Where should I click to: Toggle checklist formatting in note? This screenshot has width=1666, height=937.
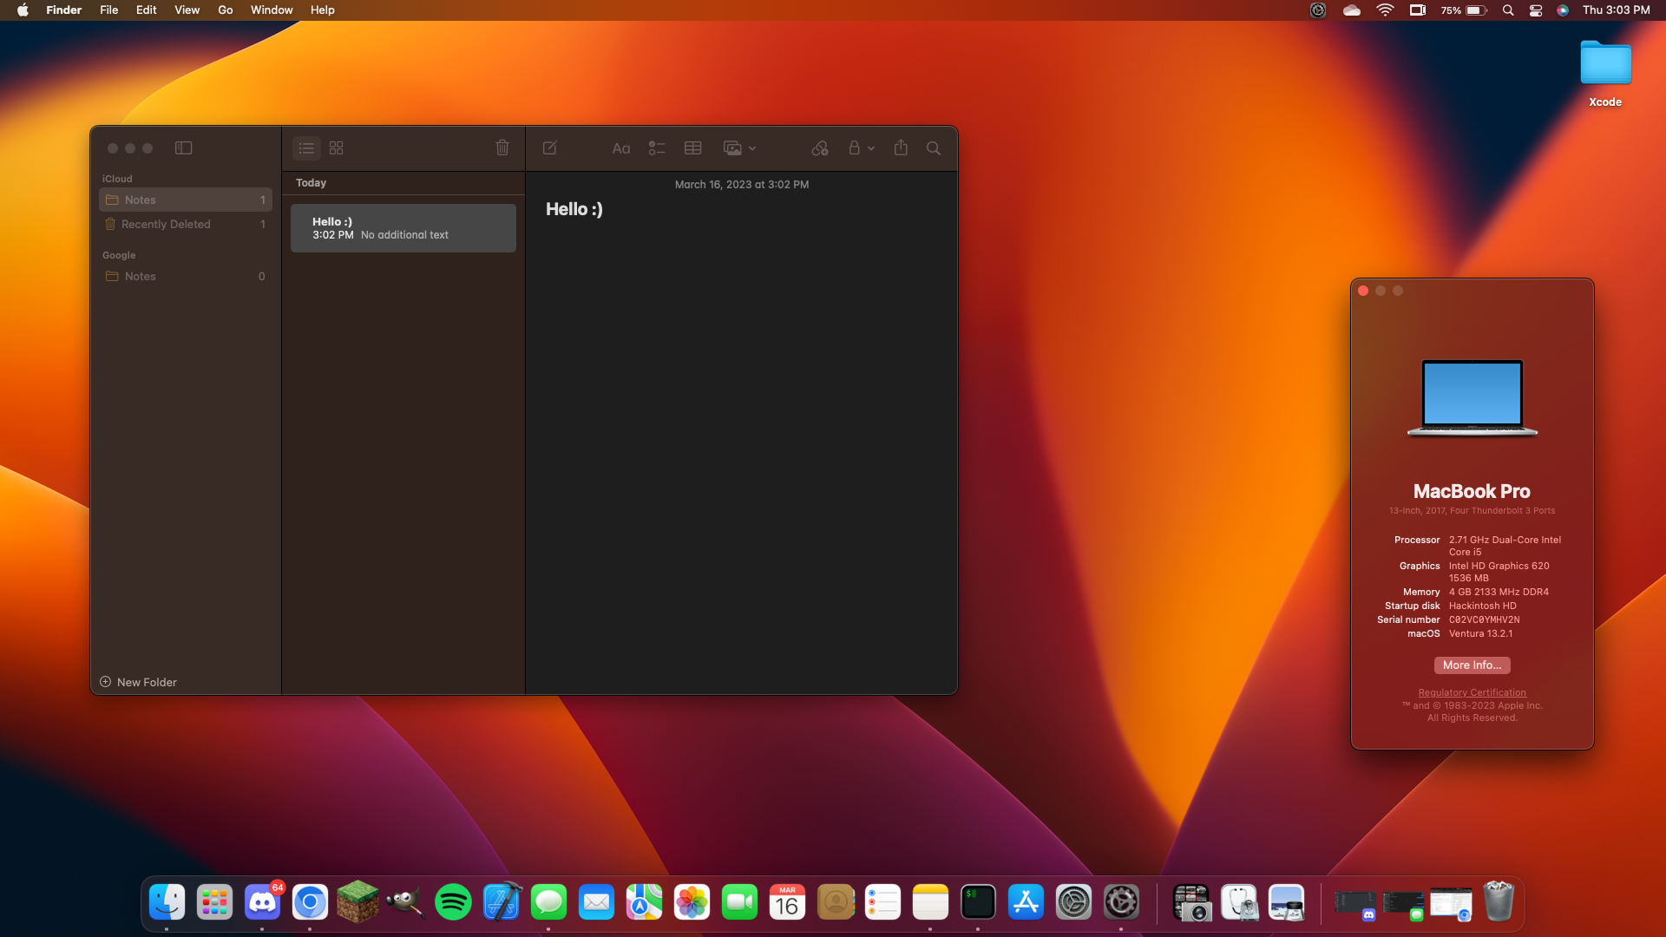pos(657,147)
